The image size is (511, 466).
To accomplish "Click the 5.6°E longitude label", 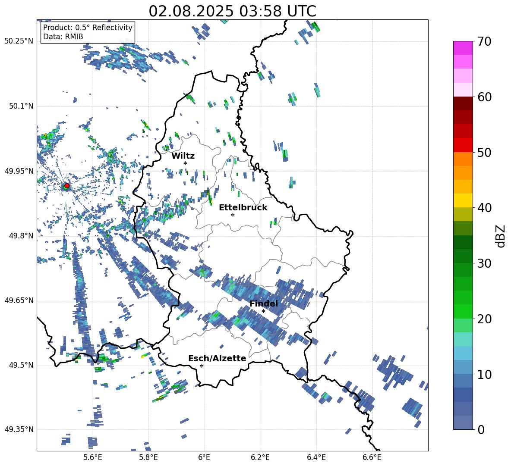I will [93, 457].
